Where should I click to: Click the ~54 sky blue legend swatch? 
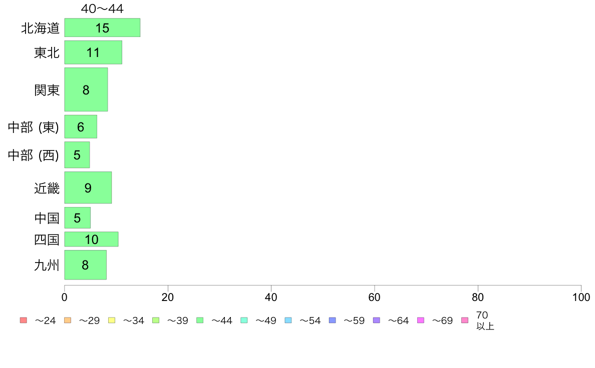tap(288, 320)
